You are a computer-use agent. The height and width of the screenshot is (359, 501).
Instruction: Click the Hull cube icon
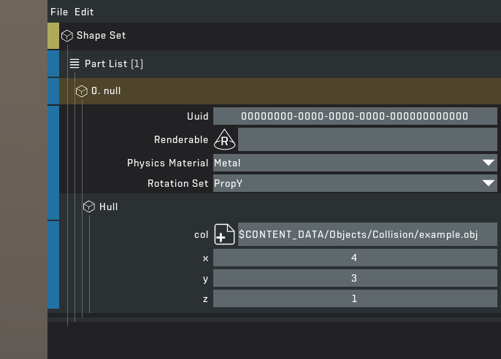[x=89, y=207]
